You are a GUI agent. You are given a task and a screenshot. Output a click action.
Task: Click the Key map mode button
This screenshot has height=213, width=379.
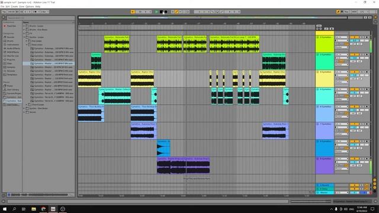tap(346, 12)
